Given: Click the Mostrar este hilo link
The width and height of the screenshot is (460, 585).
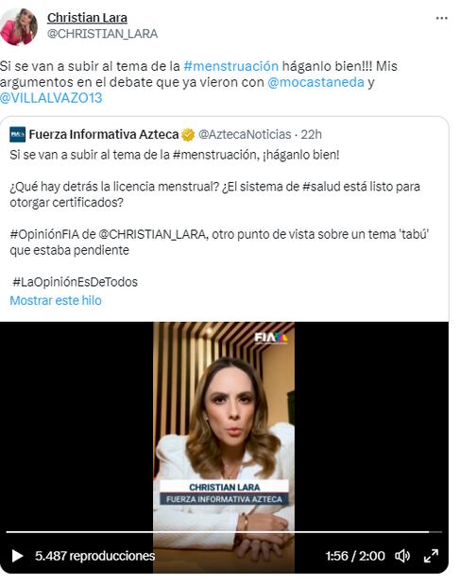Looking at the screenshot, I should [x=56, y=300].
